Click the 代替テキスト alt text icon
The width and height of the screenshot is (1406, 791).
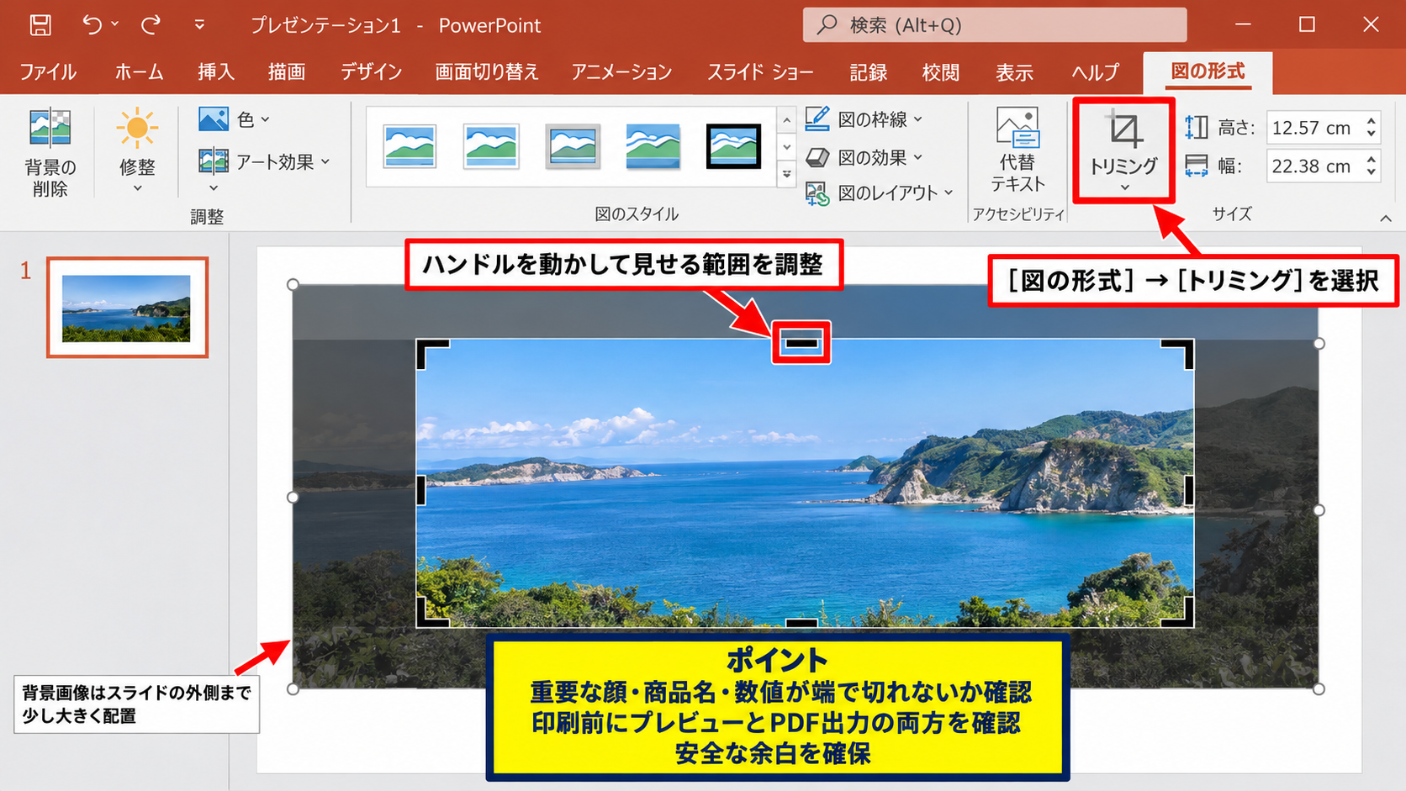[x=1017, y=128]
